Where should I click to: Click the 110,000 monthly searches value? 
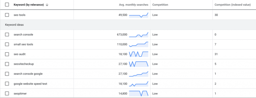pyautogui.click(x=122, y=44)
